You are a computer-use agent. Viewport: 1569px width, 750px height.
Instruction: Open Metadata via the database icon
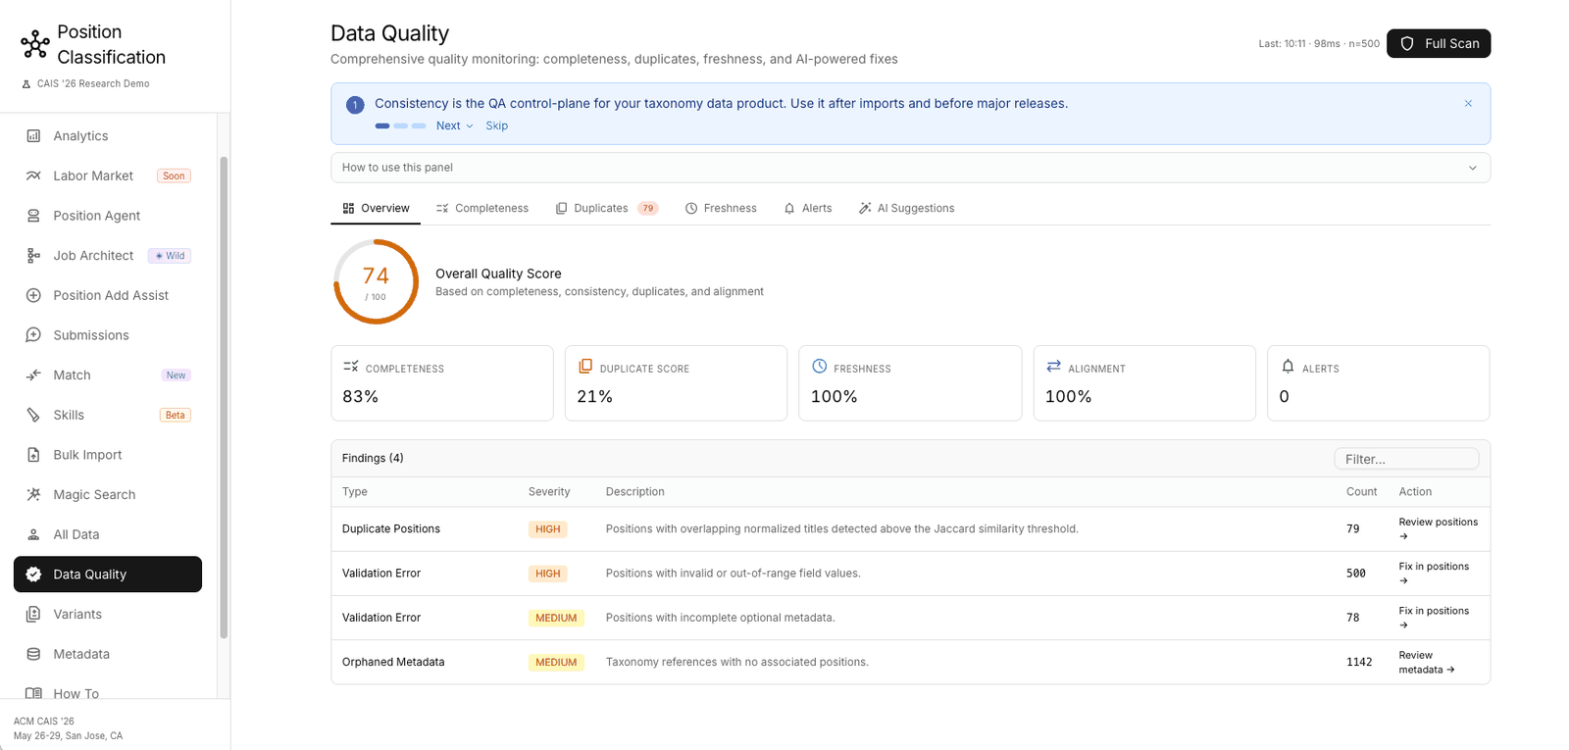33,654
